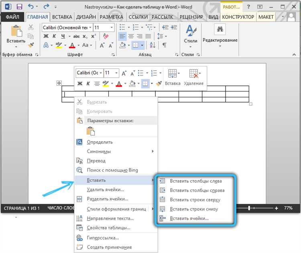This screenshot has width=301, height=253.
Task: Switch to the ВСТАВКА ribbon tab
Action: [62, 17]
